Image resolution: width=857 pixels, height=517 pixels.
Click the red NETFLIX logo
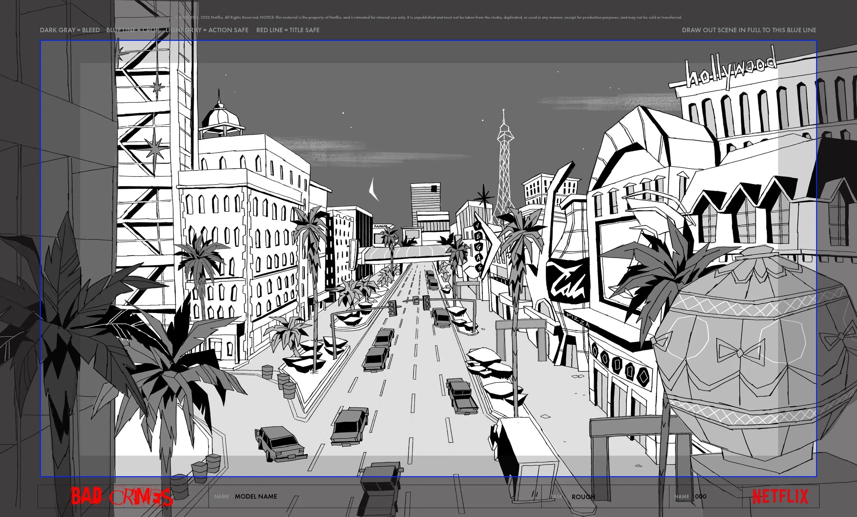780,496
